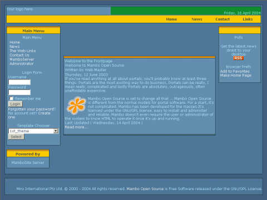Open the Read more article link
The height and width of the screenshot is (200, 267).
pos(77,127)
